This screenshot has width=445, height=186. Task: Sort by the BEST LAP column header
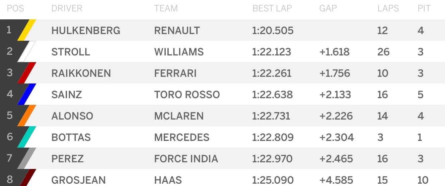272,8
